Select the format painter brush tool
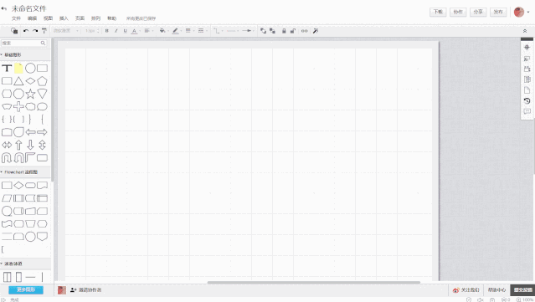This screenshot has width=535, height=302. pos(44,31)
